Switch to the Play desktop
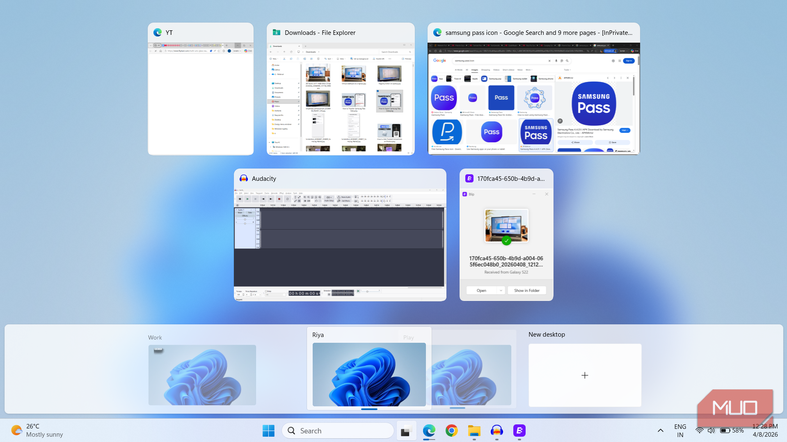Viewport: 787px width, 442px height. coord(469,375)
